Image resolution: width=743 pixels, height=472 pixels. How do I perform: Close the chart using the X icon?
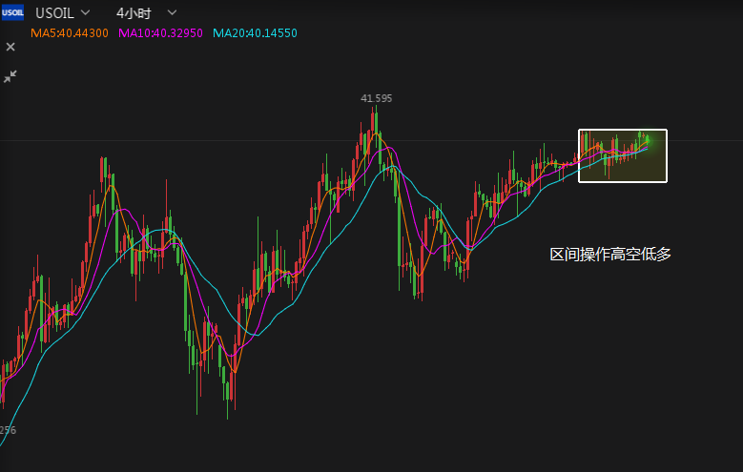pyautogui.click(x=10, y=47)
